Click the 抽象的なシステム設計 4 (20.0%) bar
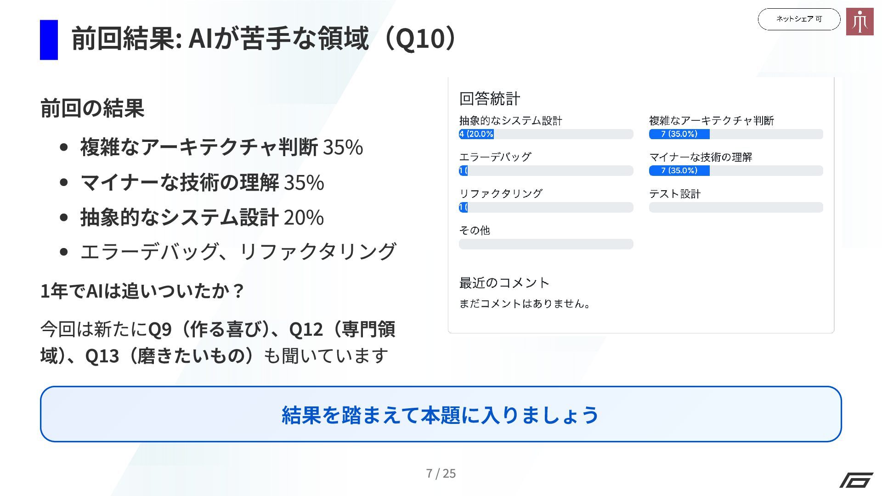Viewport: 882px width, 496px height. (x=546, y=134)
